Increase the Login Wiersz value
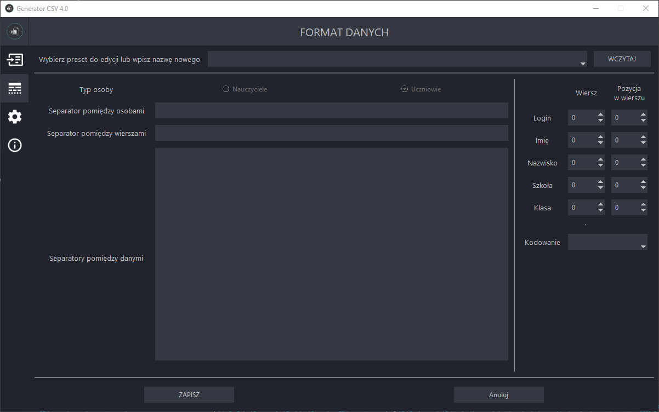This screenshot has width=659, height=412. 600,115
